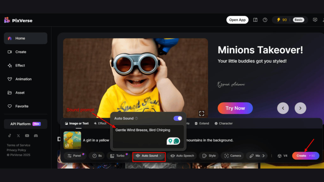The image size is (324, 182).
Task: Advance the banner with the right arrow
Action: 300,108
